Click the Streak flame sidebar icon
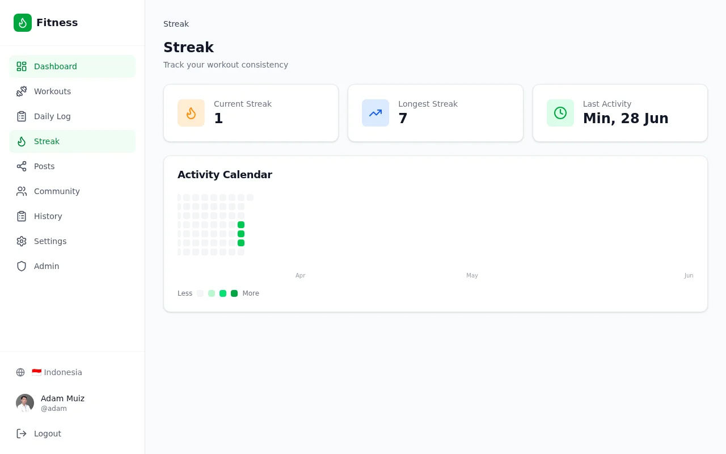 22,141
